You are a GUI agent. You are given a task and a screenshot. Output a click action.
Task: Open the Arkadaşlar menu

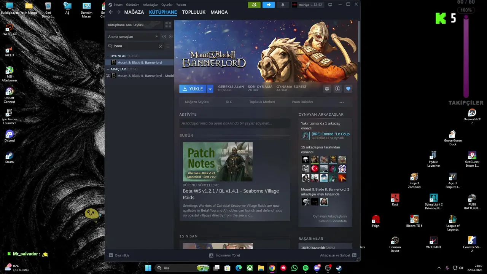(x=150, y=5)
